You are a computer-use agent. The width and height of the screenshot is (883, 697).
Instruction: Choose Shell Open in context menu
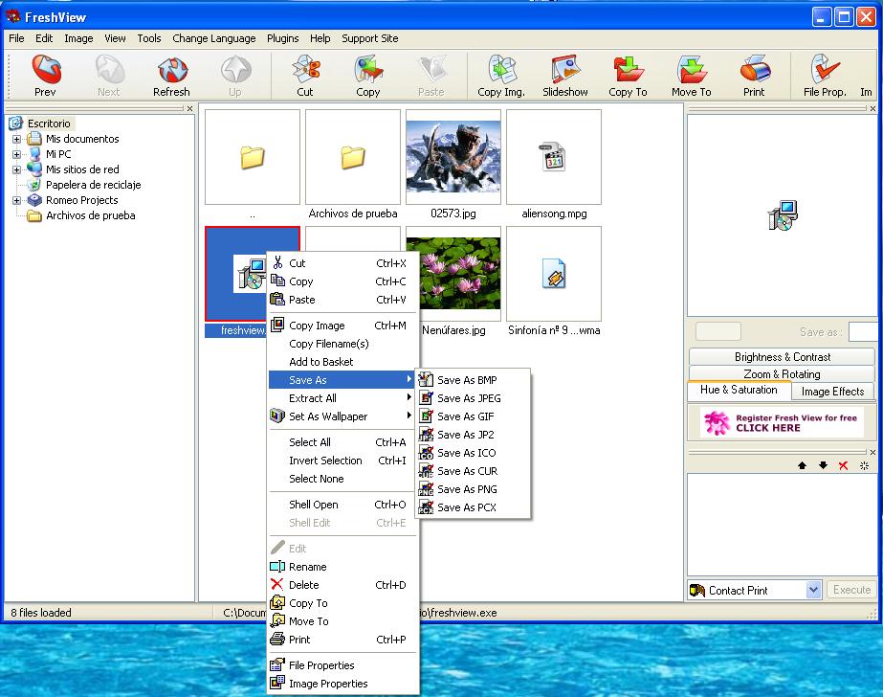tap(342, 505)
